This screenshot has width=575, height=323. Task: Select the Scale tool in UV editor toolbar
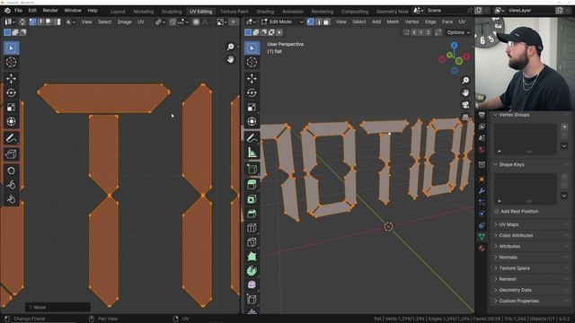point(11,107)
